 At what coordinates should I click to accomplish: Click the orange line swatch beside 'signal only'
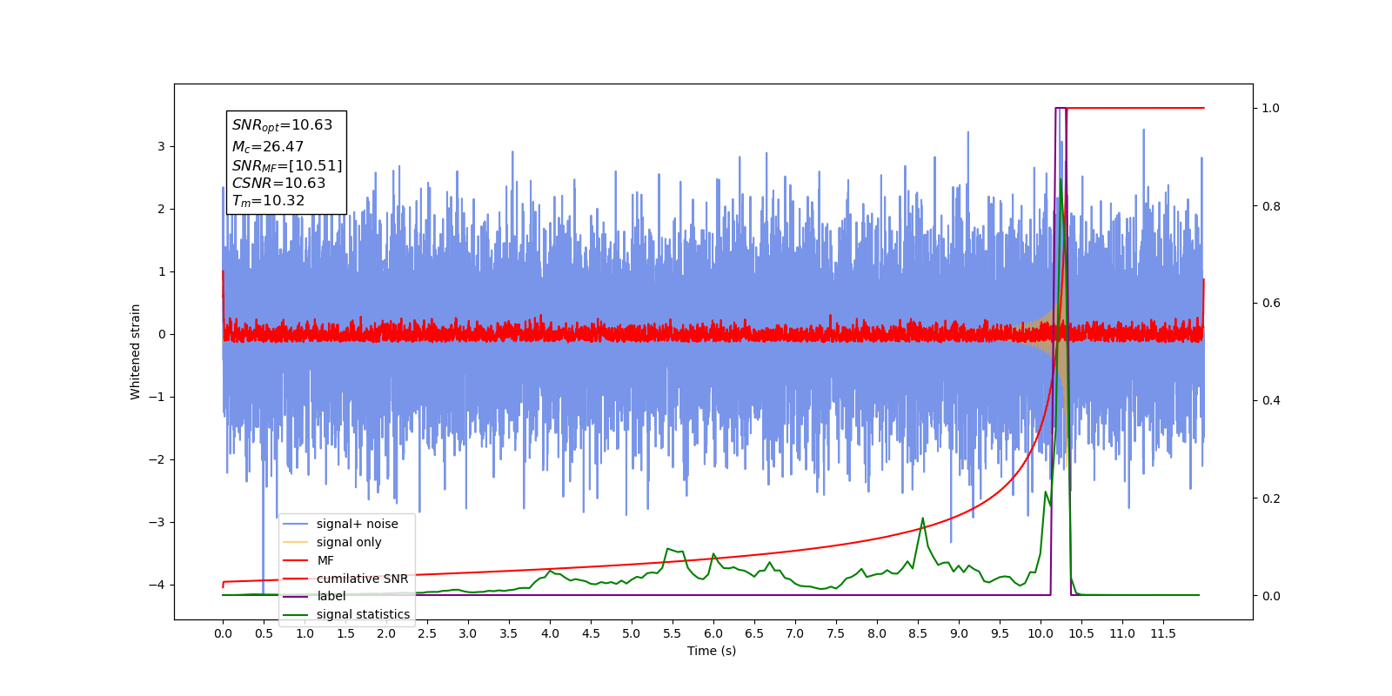[296, 542]
